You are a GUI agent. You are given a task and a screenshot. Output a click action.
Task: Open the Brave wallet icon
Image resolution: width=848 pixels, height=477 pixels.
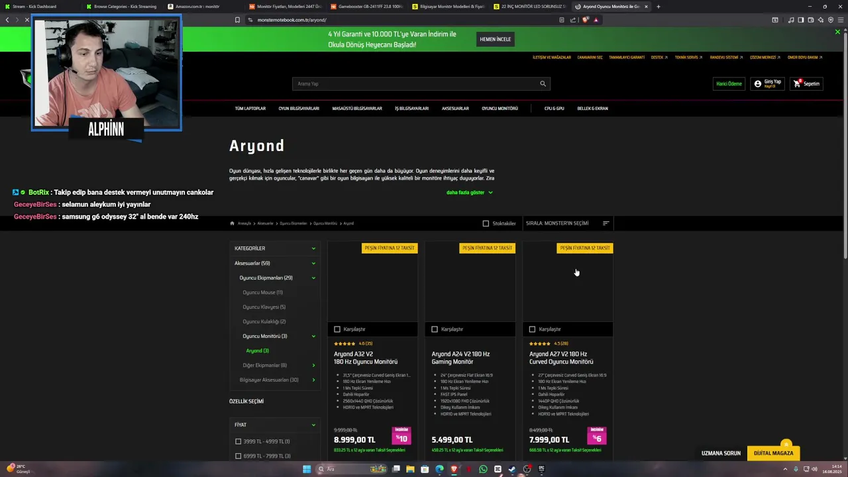point(811,20)
